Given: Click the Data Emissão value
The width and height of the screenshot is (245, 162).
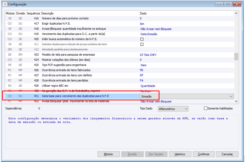Looking at the screenshot, I should pos(149,34).
